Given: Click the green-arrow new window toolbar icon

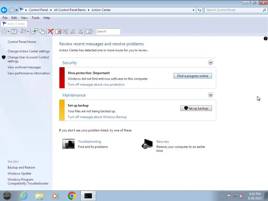Looking at the screenshot, I should pos(34,31).
